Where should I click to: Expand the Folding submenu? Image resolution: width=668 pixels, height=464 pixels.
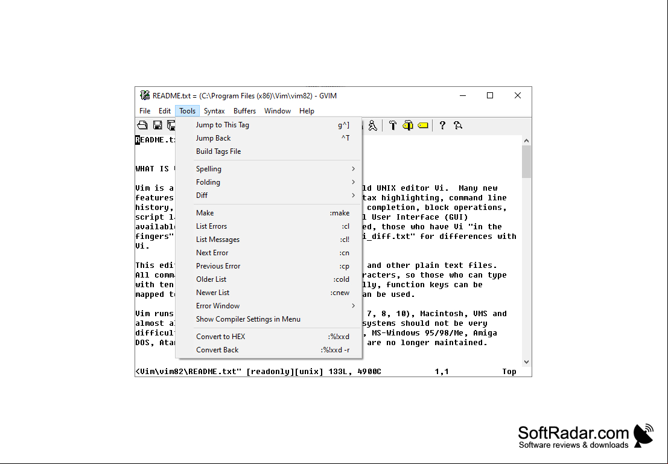click(x=269, y=182)
